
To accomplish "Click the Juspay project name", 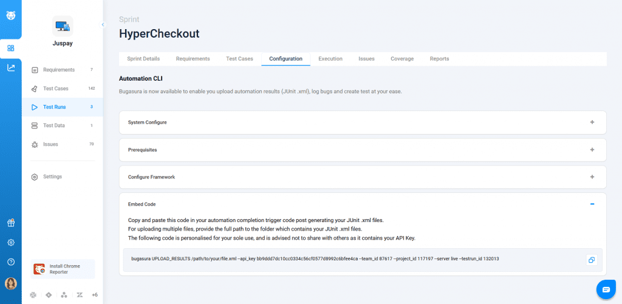I will tap(63, 44).
